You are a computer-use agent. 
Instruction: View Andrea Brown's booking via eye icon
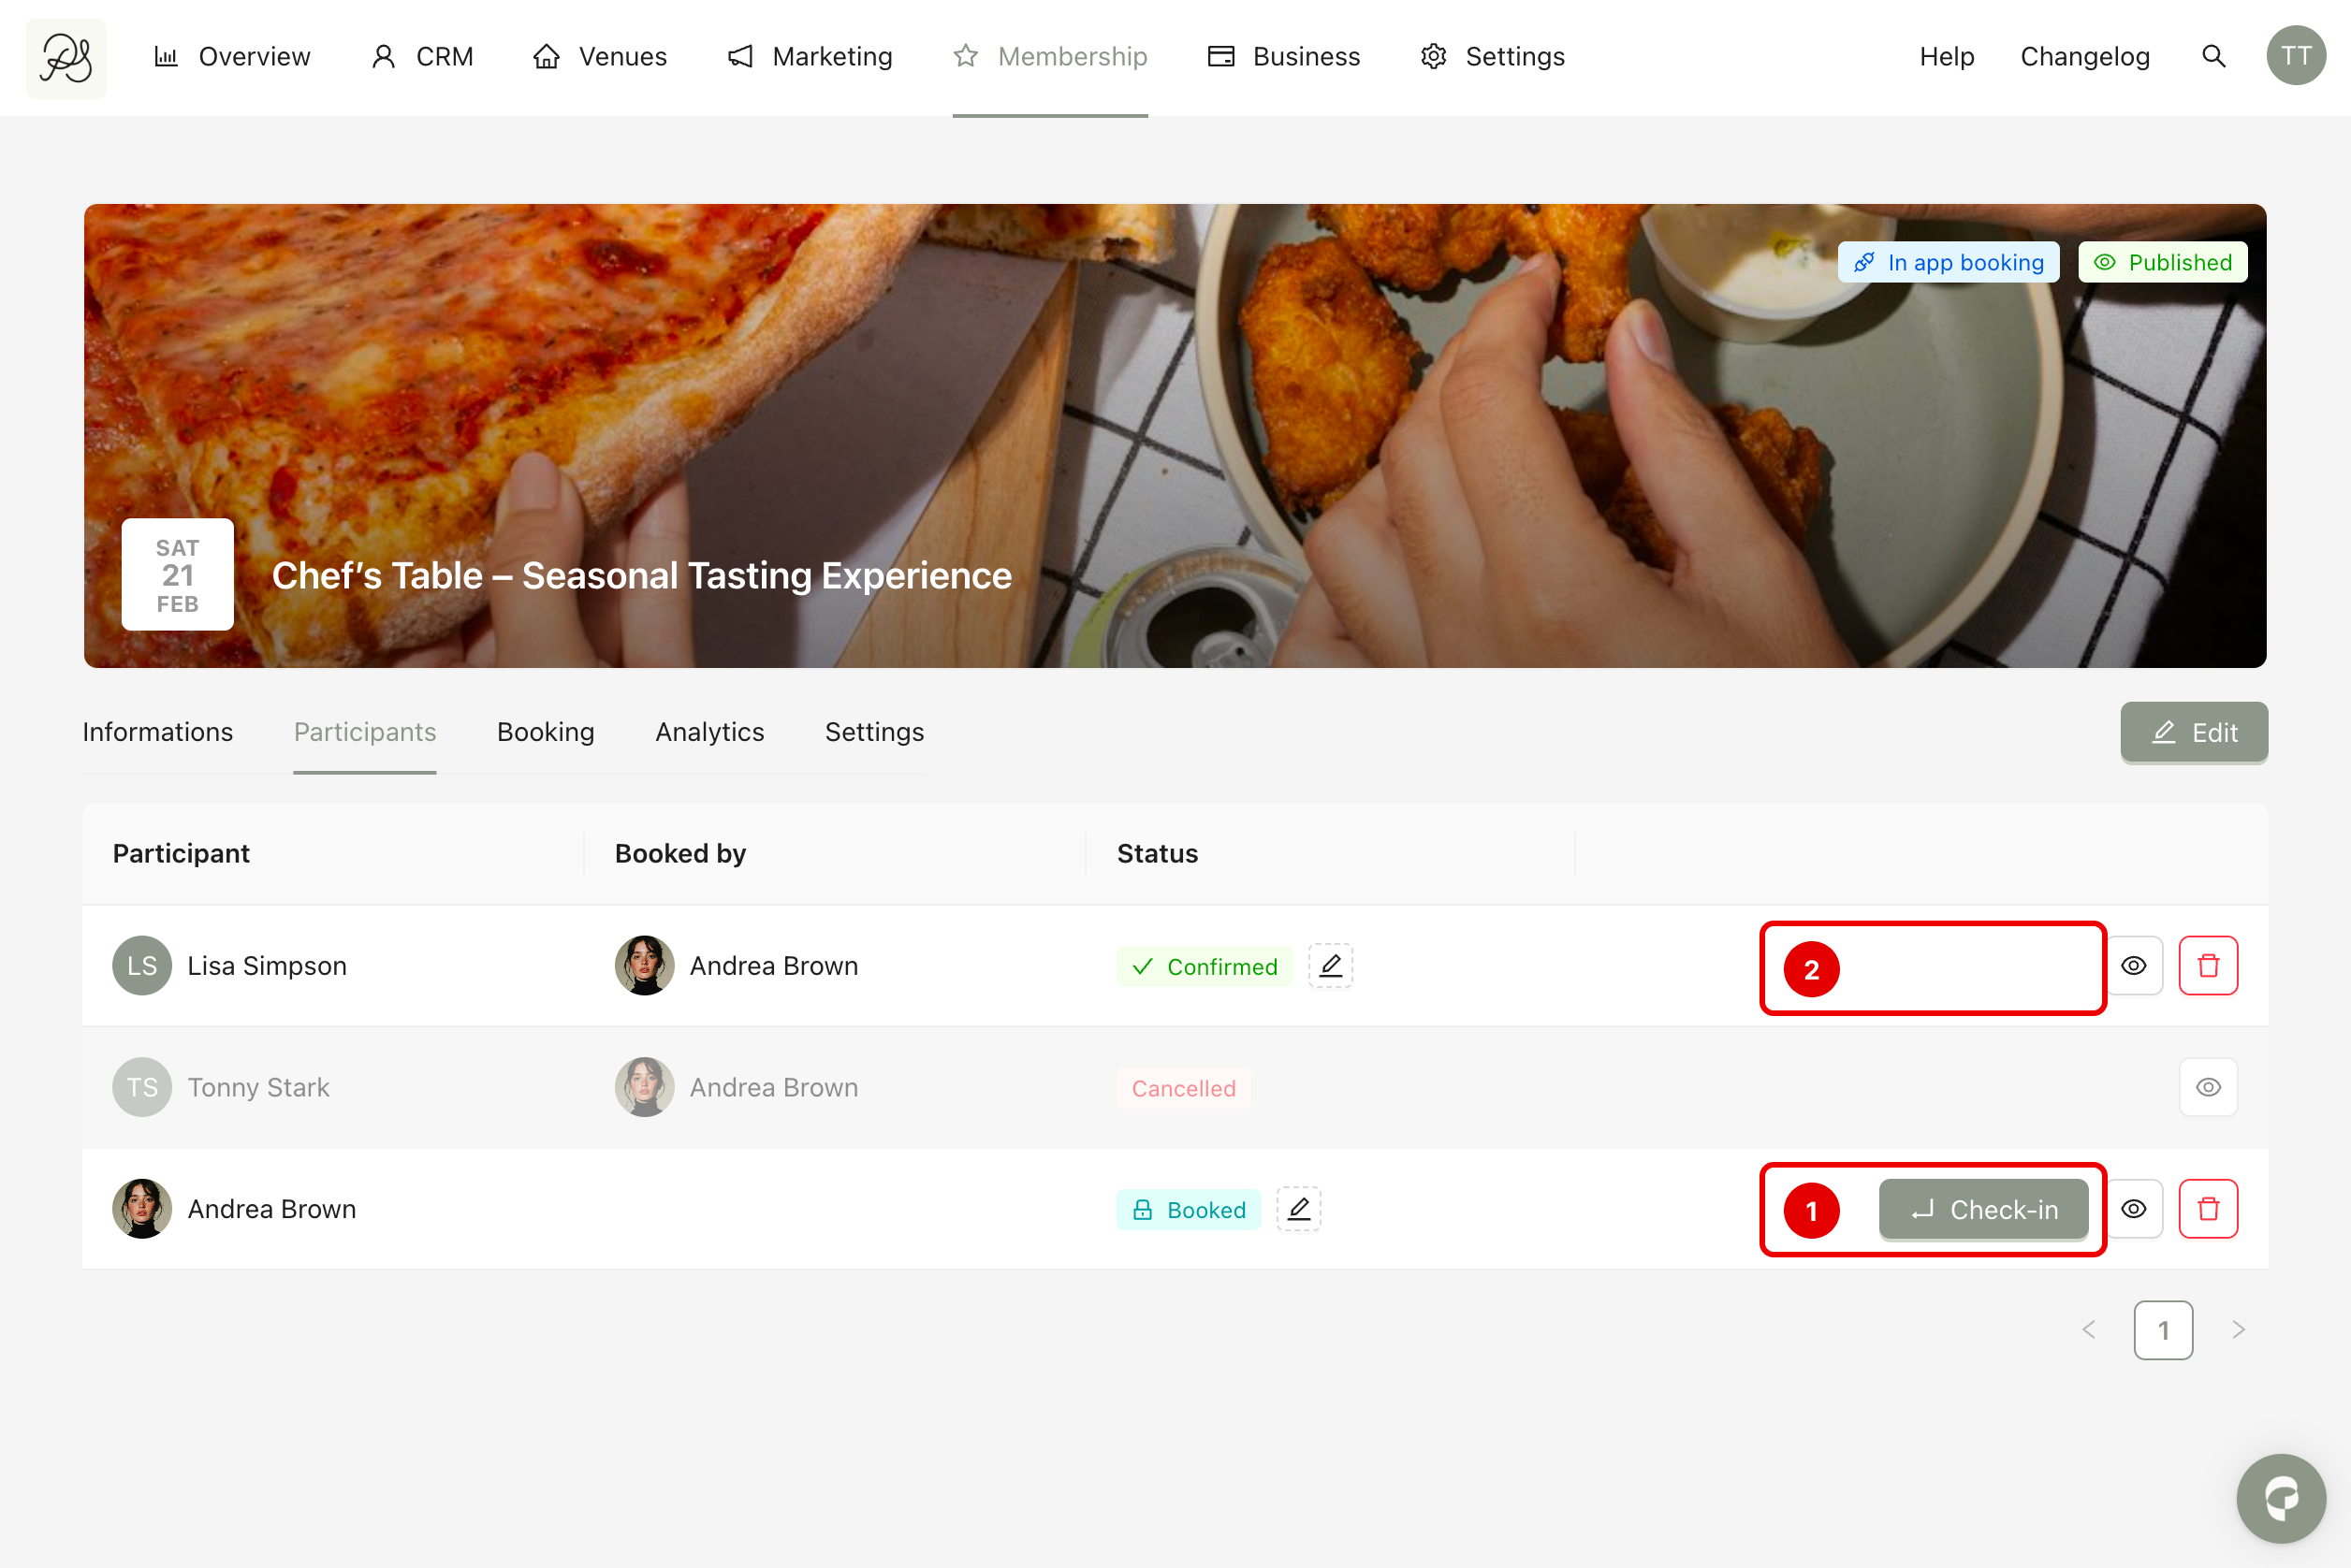click(x=2133, y=1208)
